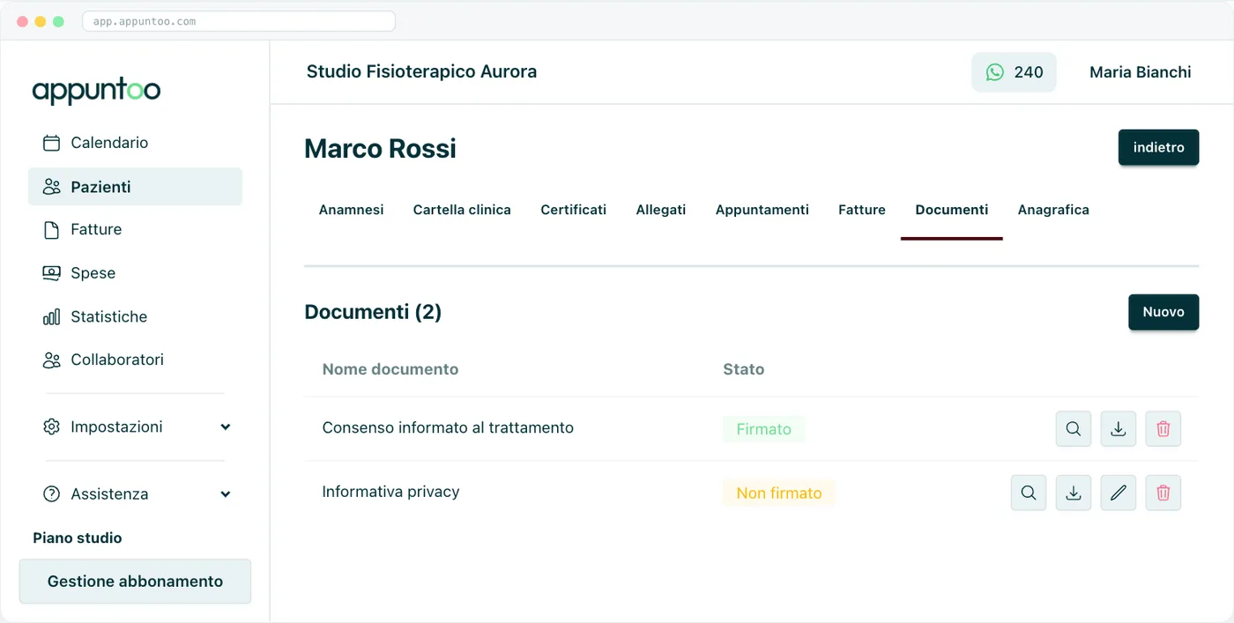The image size is (1234, 623).
Task: Click the Nome documento column header
Action: [x=390, y=369]
